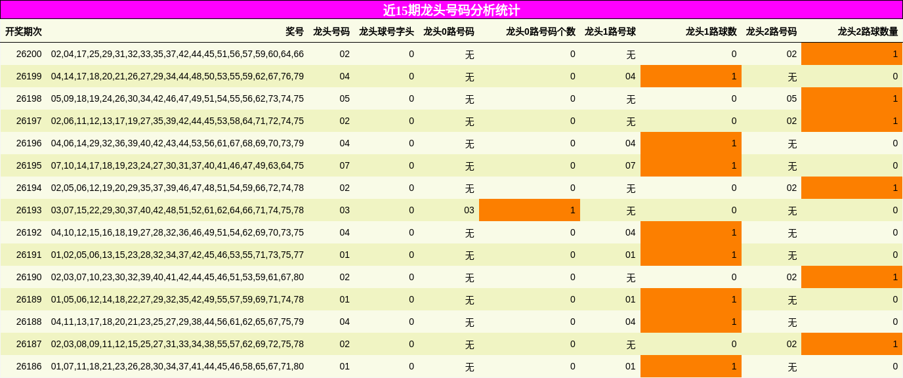Click the orange 龙头1路球数 cell in row 26186
This screenshot has height=378, width=903.
click(691, 366)
